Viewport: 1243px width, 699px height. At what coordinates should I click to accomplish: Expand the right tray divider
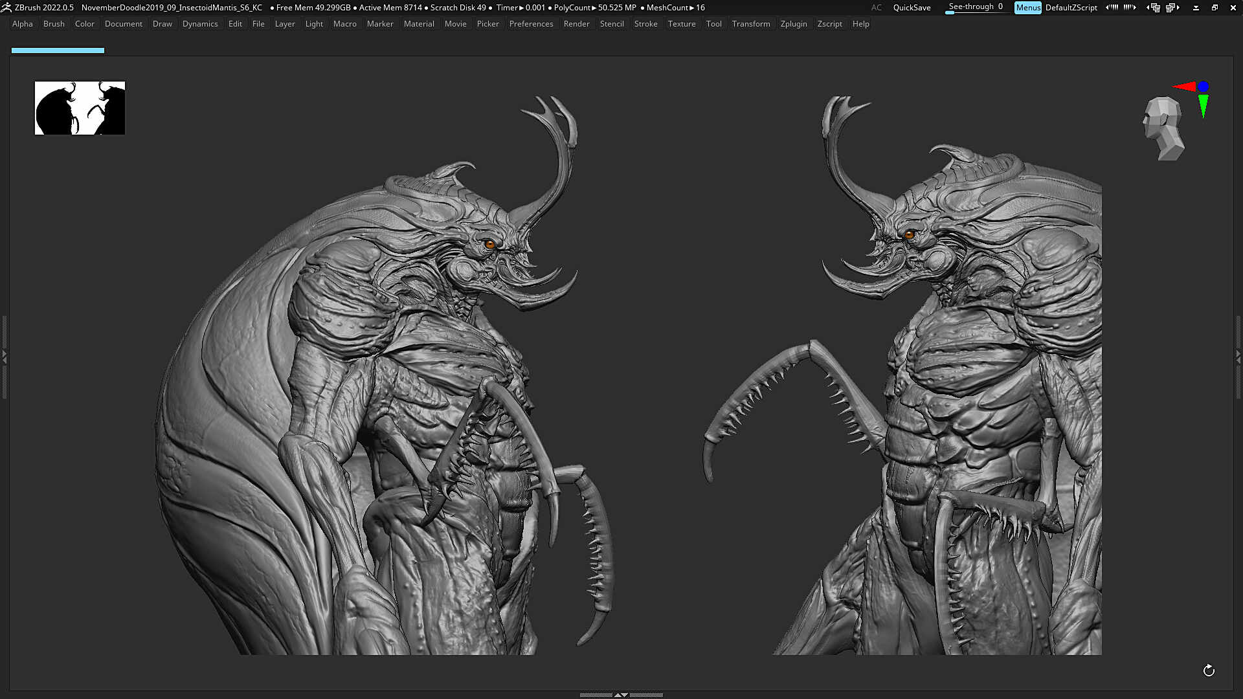point(1238,356)
